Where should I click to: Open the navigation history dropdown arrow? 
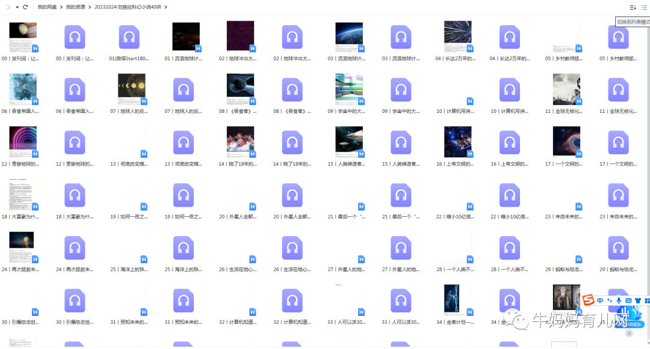click(x=17, y=7)
